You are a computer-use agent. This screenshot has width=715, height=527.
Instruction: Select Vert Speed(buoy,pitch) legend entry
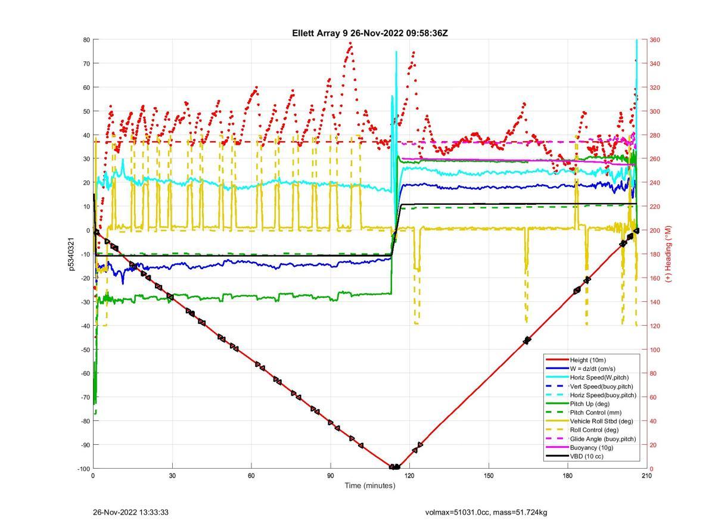coord(592,386)
